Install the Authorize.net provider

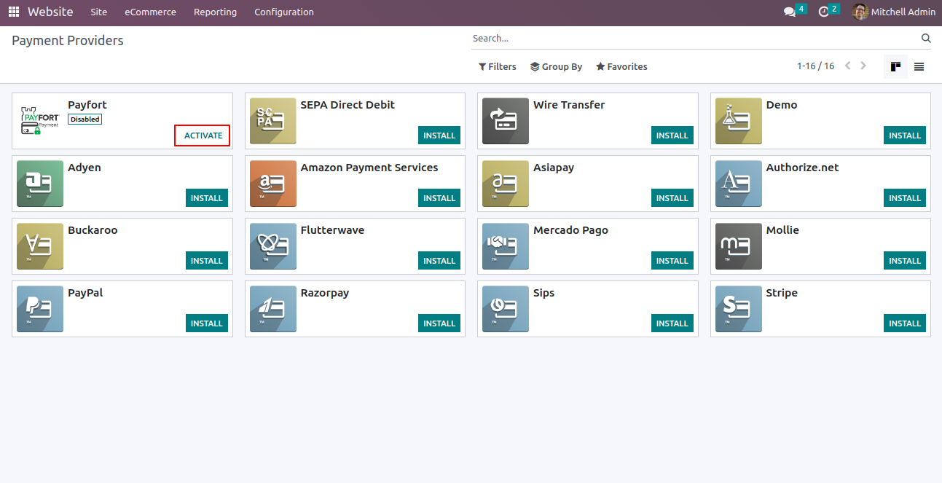(905, 198)
